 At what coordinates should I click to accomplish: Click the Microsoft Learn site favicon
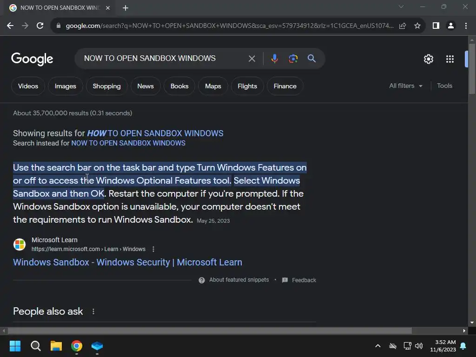(20, 245)
